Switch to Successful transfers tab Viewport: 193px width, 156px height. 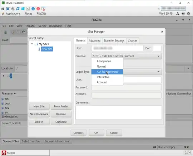click(x=57, y=141)
